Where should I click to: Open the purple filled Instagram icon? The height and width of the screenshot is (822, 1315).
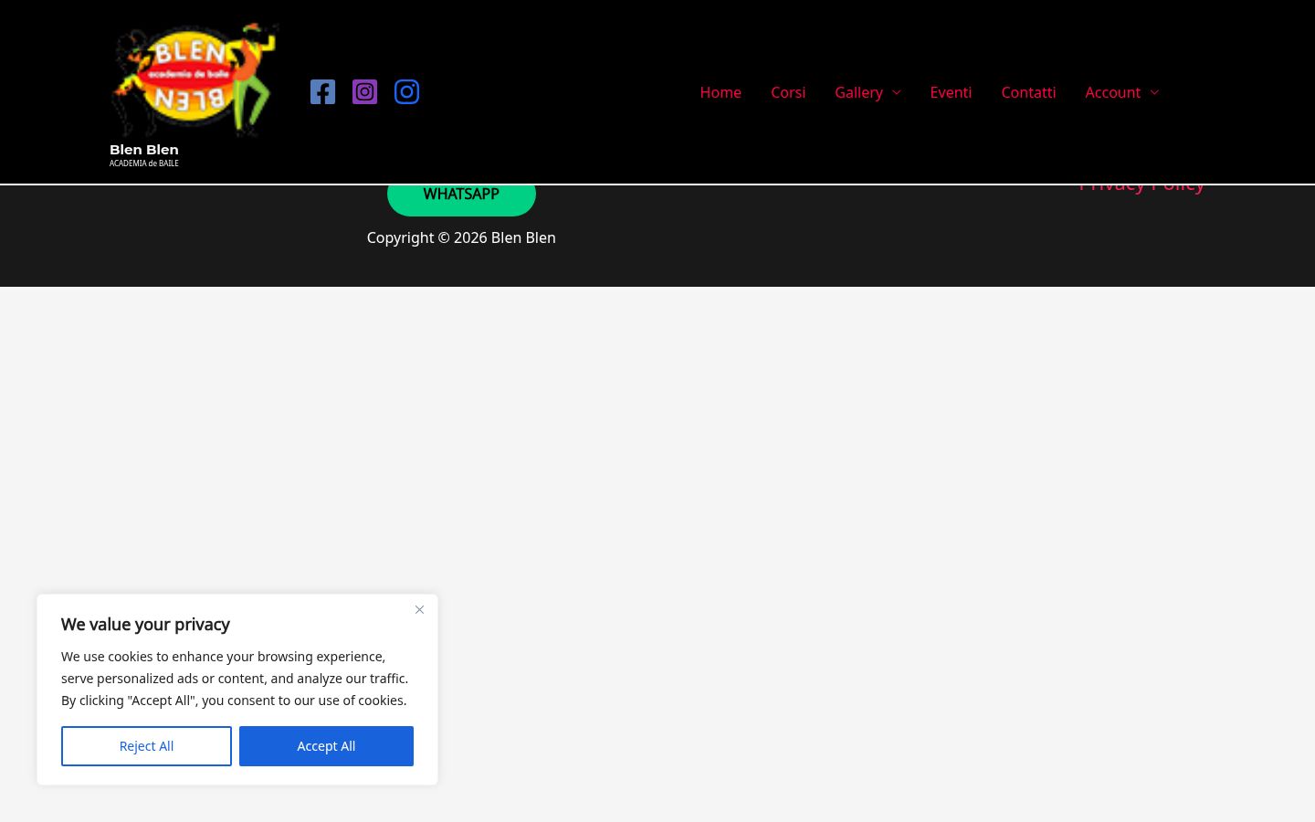point(364,92)
